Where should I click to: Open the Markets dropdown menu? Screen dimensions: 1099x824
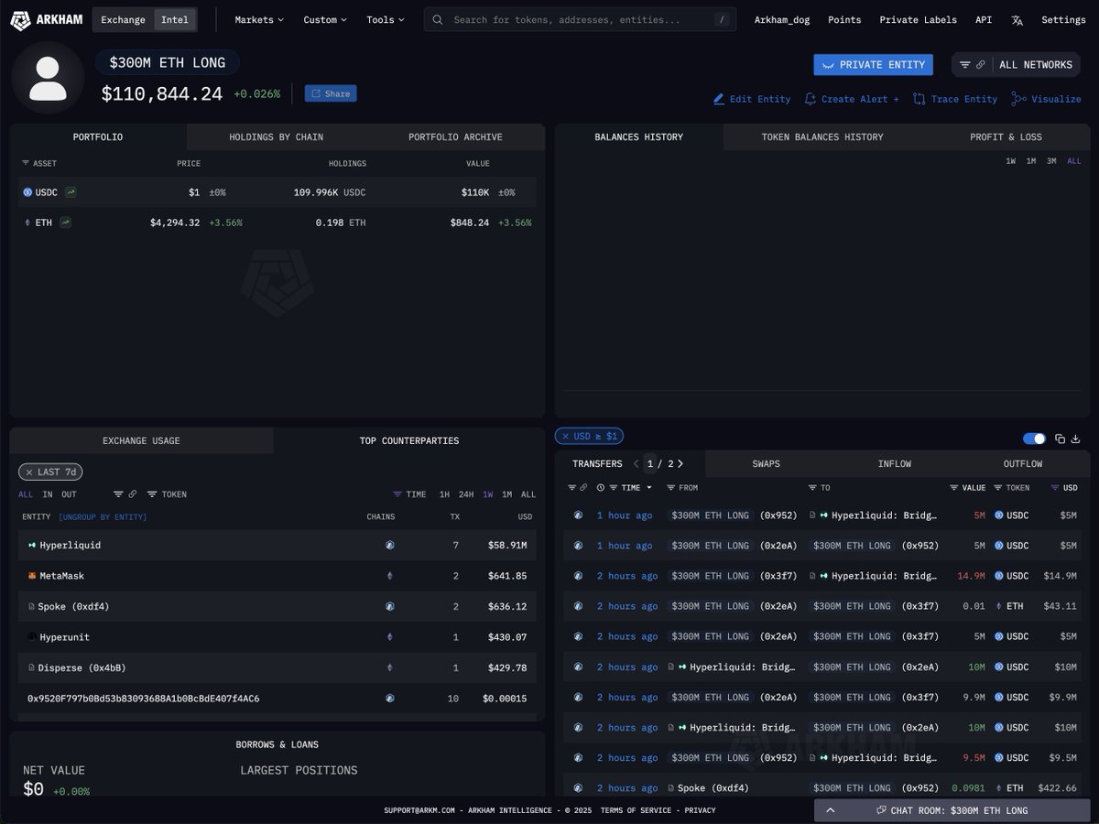point(259,20)
